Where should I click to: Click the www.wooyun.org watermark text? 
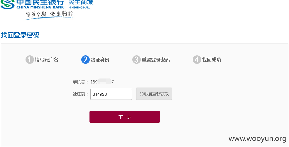tap(257, 139)
